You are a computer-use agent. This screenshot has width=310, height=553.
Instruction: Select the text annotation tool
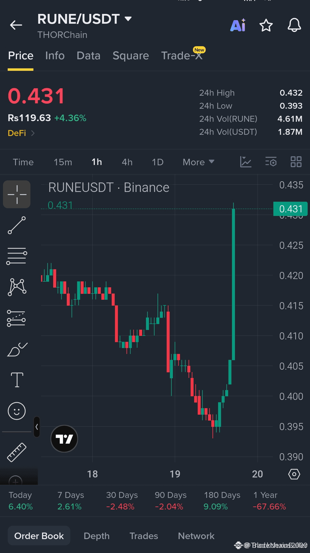(x=17, y=380)
